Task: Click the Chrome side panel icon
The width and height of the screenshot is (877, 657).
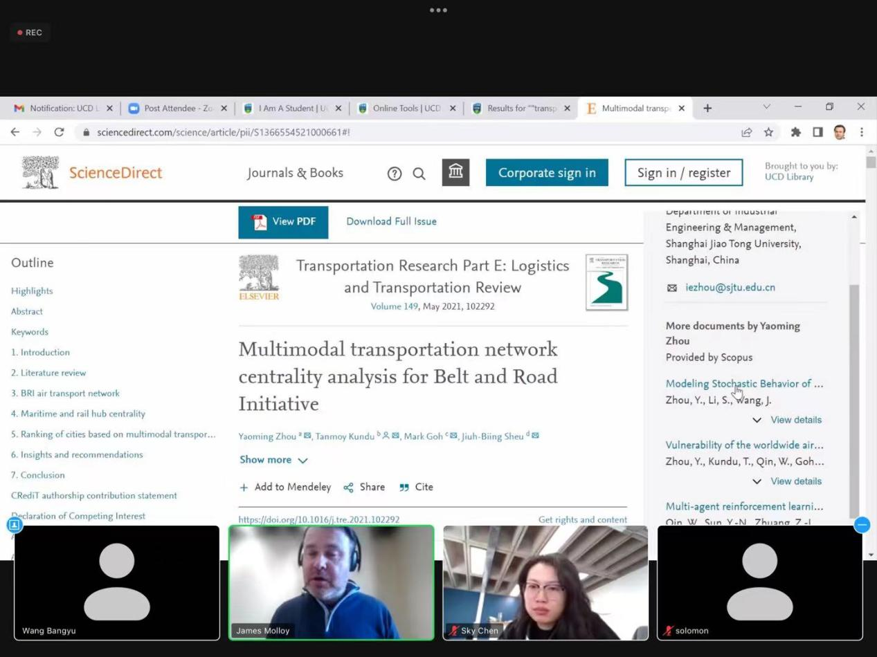Action: click(x=817, y=132)
